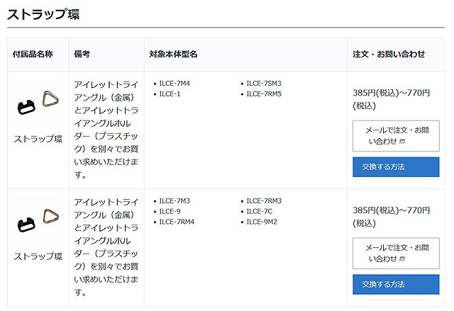The height and width of the screenshot is (311, 454).
Task: Click the ストラップ環 section heading
Action: click(x=43, y=14)
